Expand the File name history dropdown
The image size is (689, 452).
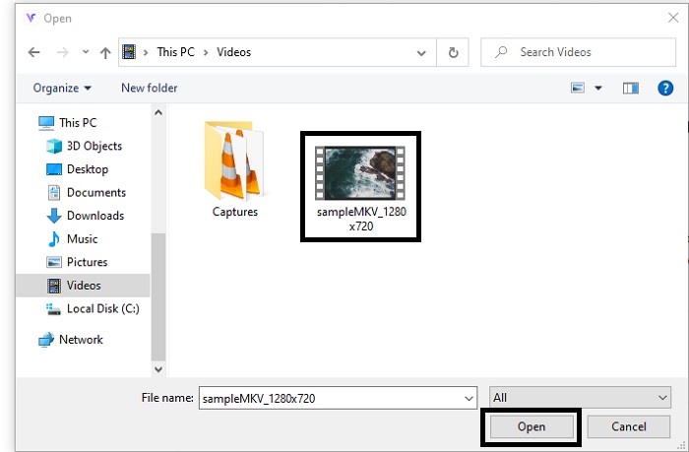469,398
